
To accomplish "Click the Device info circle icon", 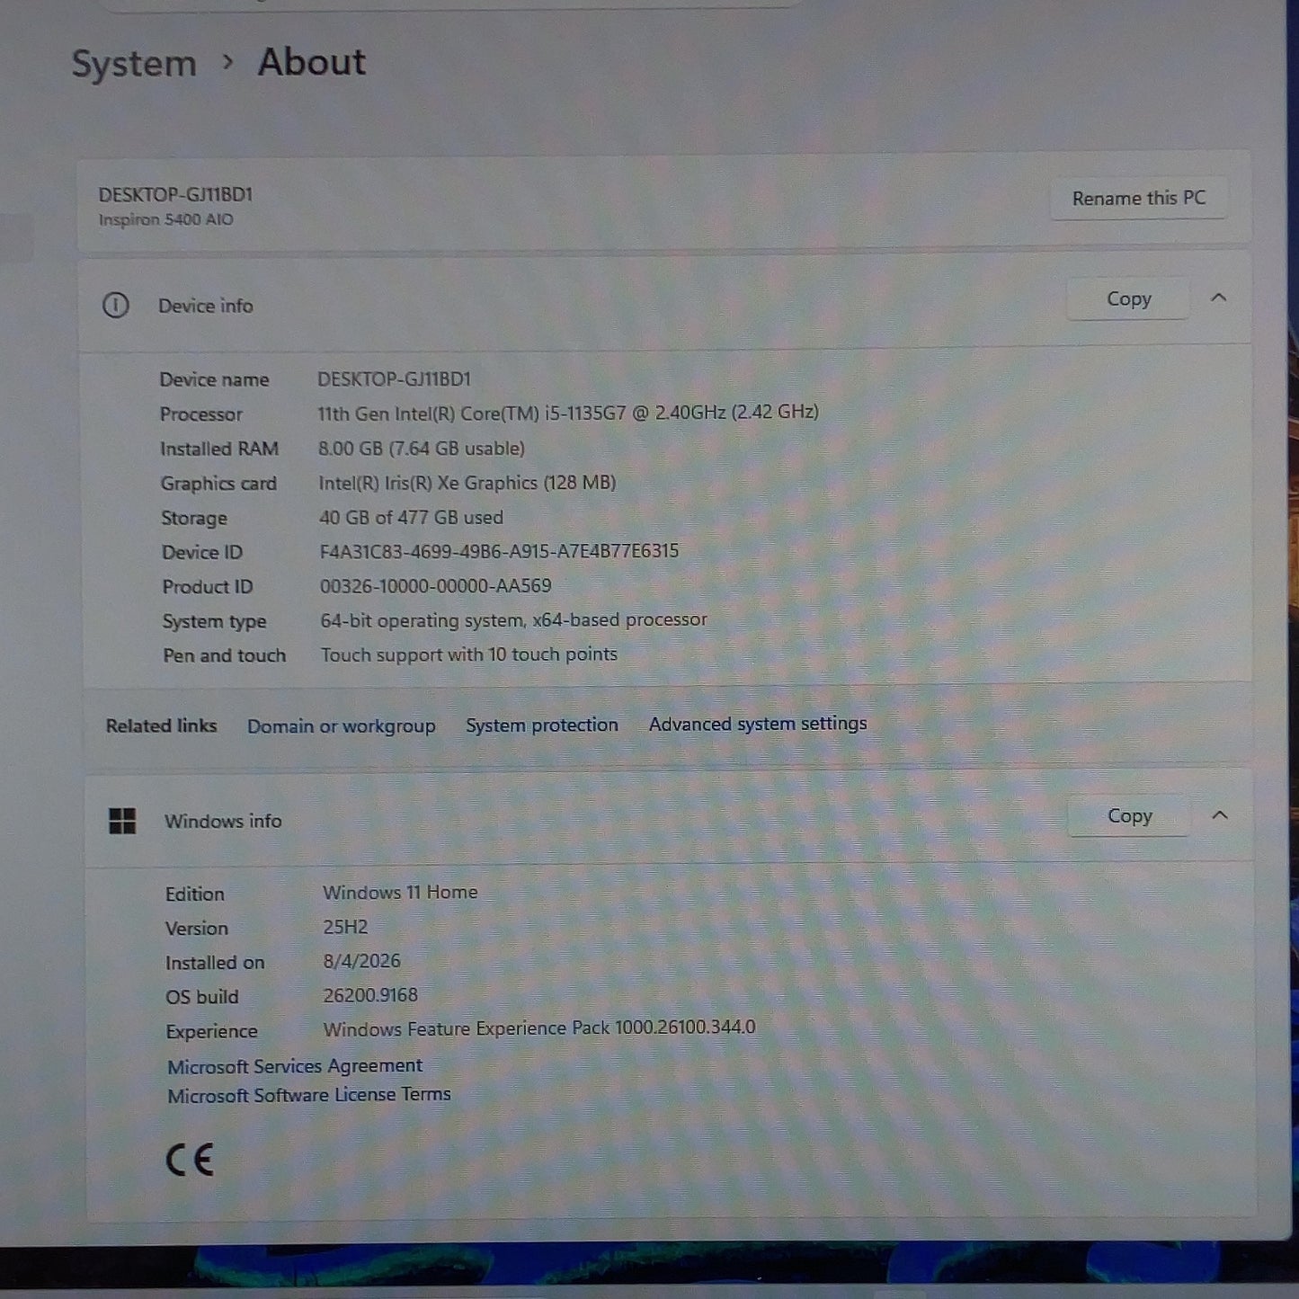I will [x=115, y=306].
